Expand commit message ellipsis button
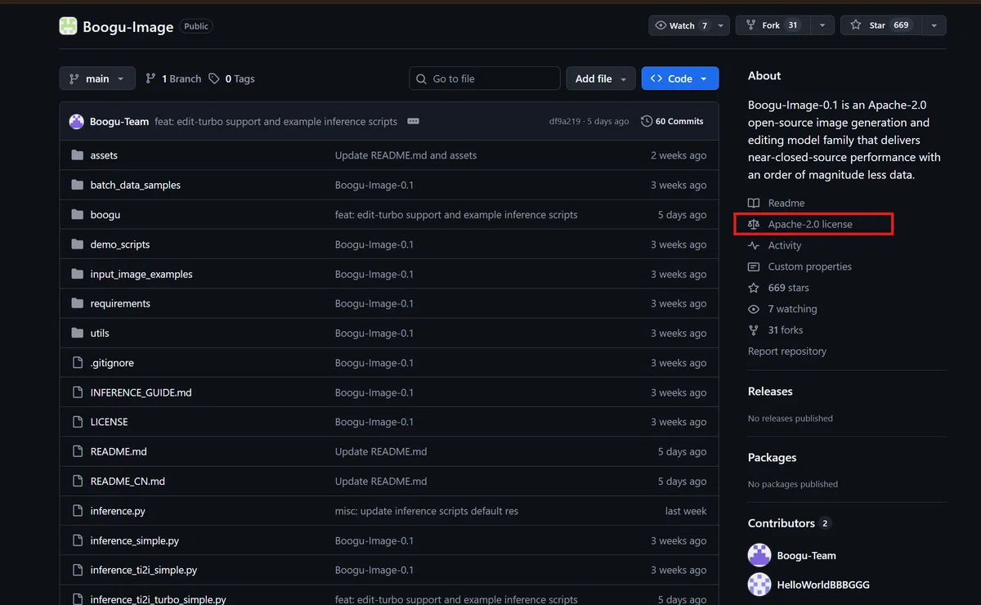Screen dimensions: 981x605 pyautogui.click(x=413, y=121)
